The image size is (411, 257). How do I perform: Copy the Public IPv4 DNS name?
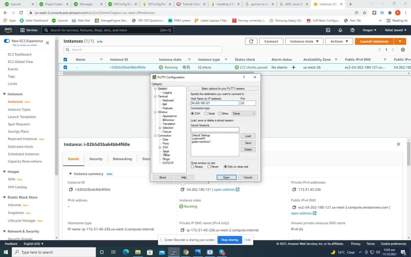(294, 207)
